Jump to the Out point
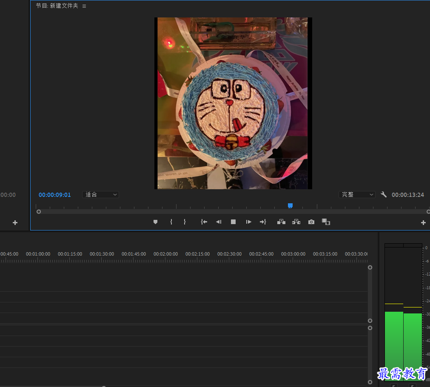 263,222
